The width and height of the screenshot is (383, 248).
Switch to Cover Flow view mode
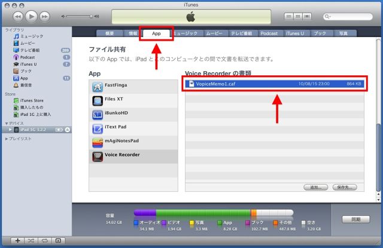pos(307,16)
